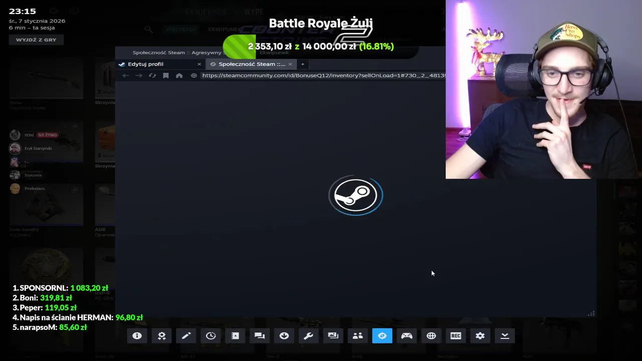The height and width of the screenshot is (361, 642).
Task: Switch to the Społeczność Steam tab
Action: (x=252, y=64)
